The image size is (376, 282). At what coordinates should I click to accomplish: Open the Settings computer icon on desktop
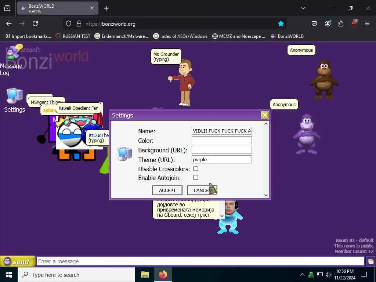(x=14, y=100)
